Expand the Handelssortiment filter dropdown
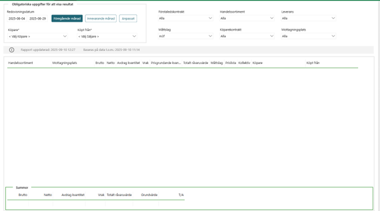This screenshot has width=380, height=211. tap(247, 18)
